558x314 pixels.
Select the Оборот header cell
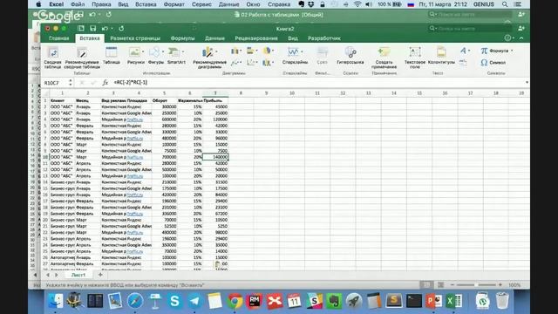click(165, 101)
